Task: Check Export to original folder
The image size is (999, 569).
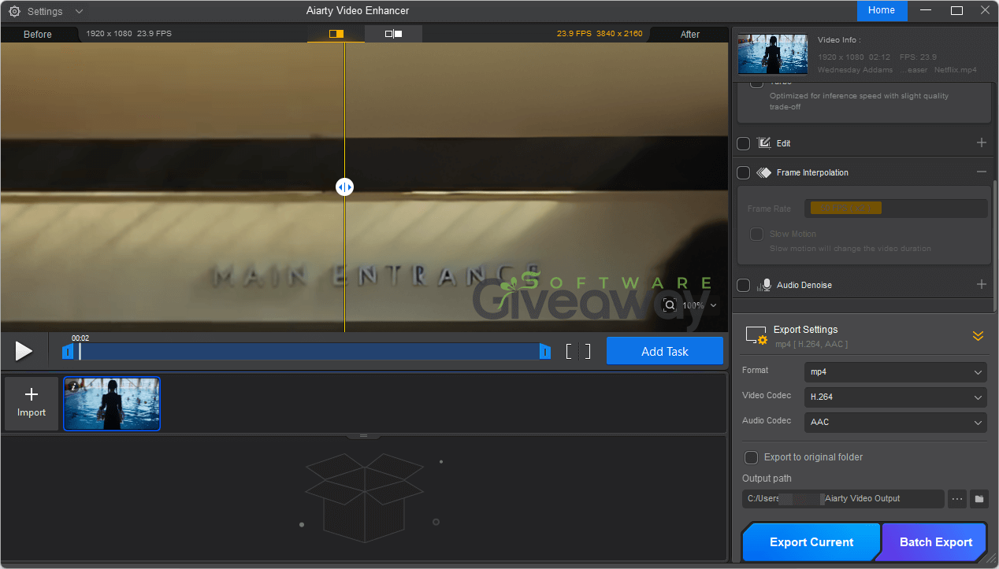Action: 751,457
